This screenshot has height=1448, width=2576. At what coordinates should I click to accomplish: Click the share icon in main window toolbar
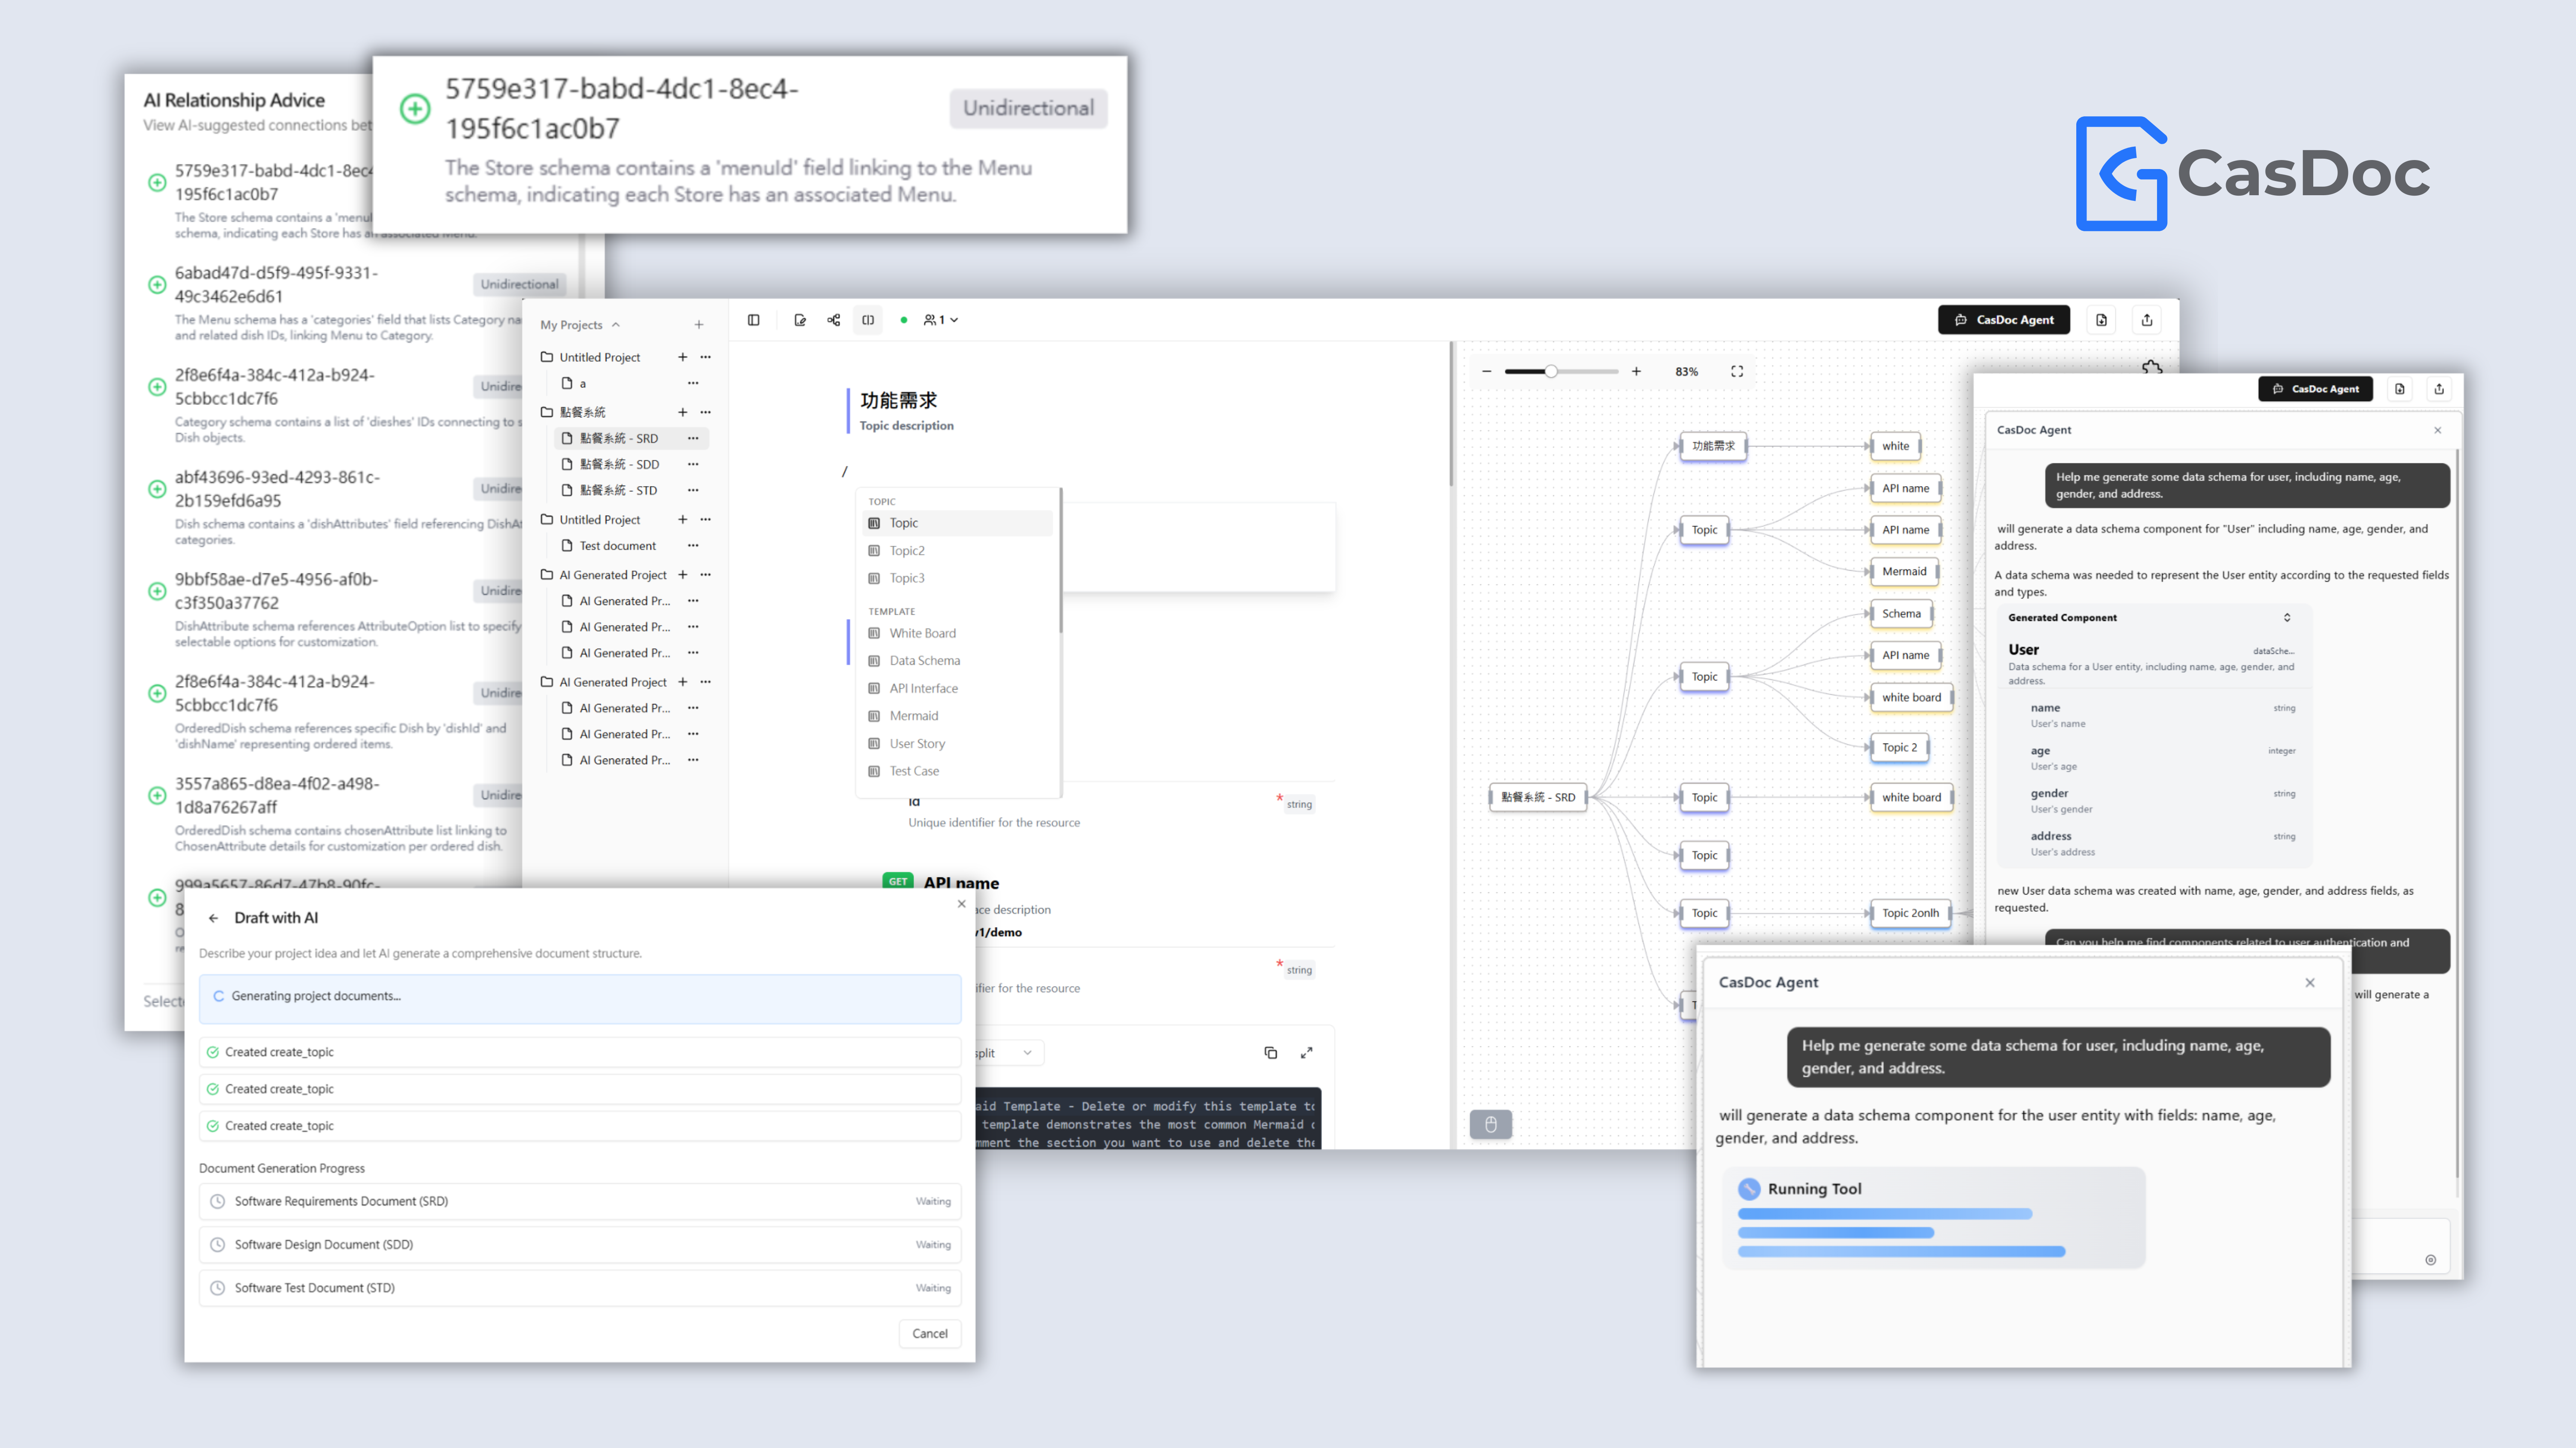click(x=2147, y=320)
